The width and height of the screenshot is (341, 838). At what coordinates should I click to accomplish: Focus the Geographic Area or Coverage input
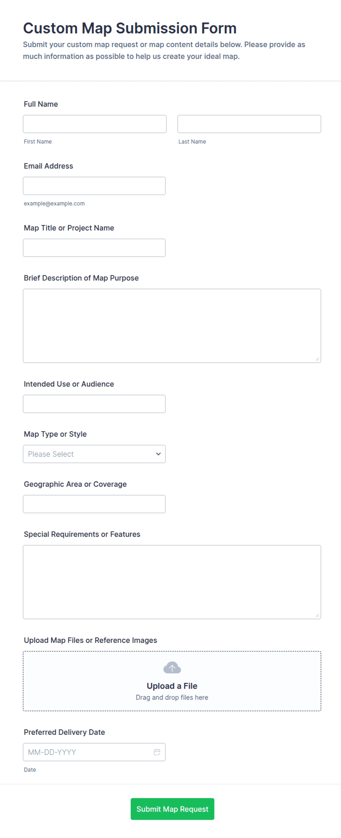click(94, 504)
